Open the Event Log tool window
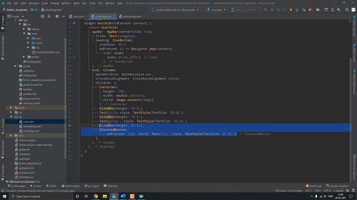The width and height of the screenshot is (357, 200). [x=313, y=186]
